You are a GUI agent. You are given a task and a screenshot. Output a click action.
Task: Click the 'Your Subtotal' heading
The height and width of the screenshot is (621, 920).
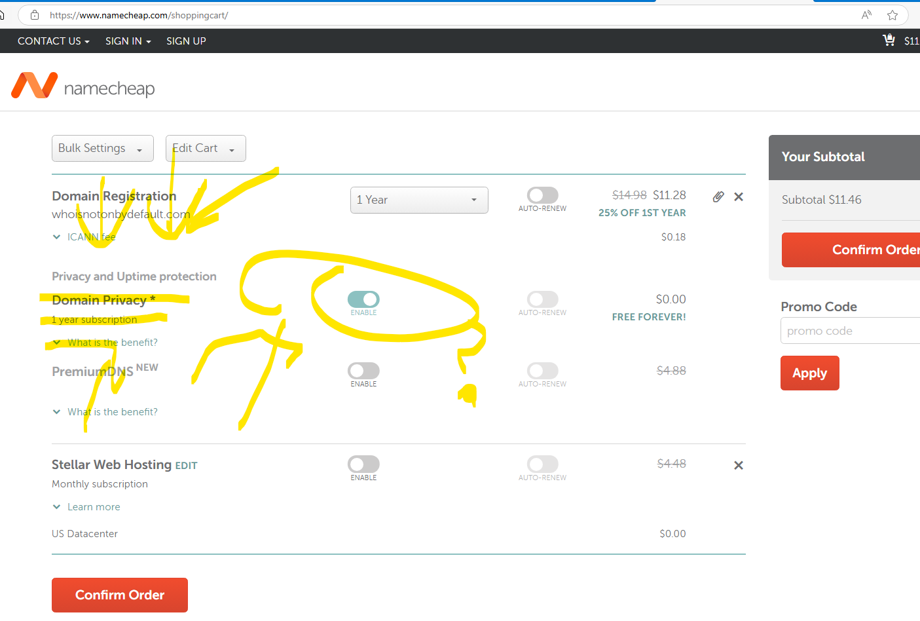(823, 157)
